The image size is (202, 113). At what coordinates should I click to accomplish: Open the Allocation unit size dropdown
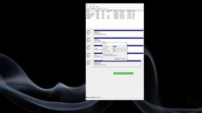119,51
